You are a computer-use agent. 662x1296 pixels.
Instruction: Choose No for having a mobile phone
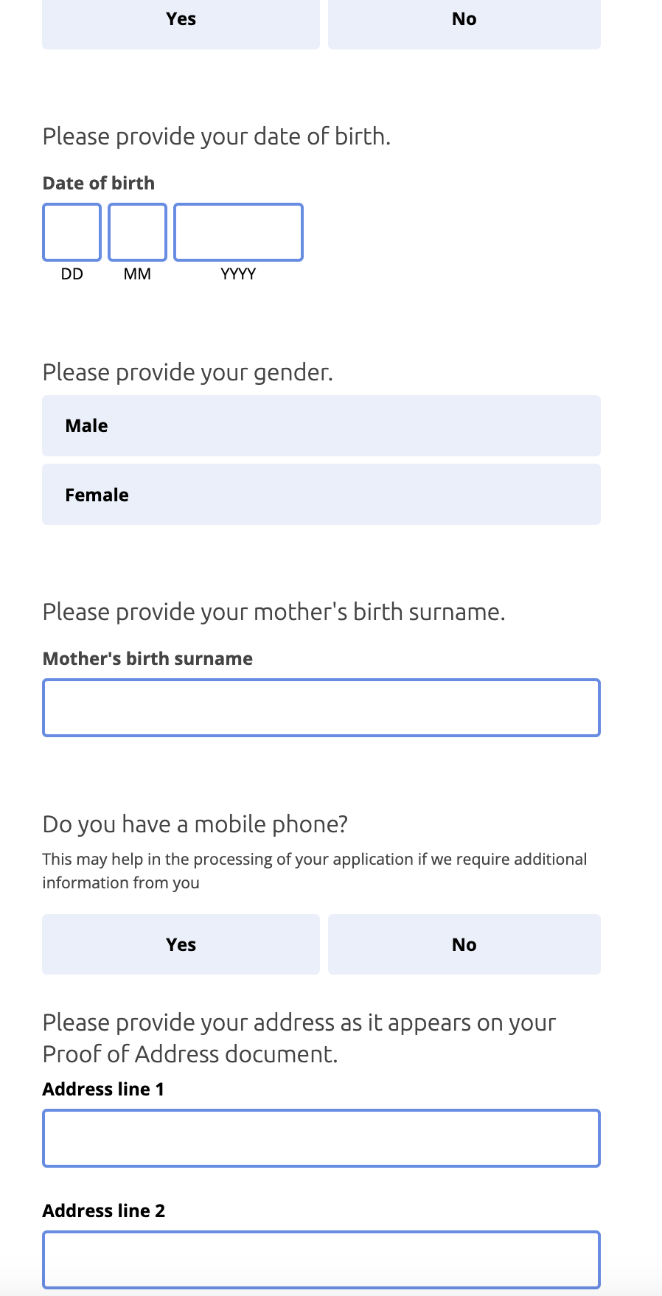pos(464,944)
